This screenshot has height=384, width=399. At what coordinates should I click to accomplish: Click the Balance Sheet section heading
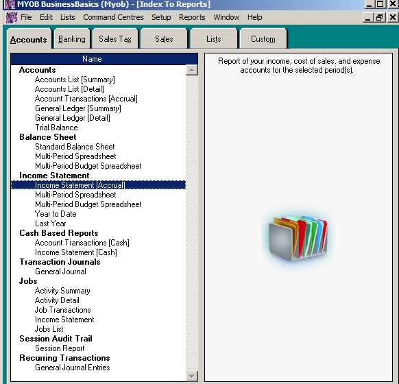click(x=48, y=137)
